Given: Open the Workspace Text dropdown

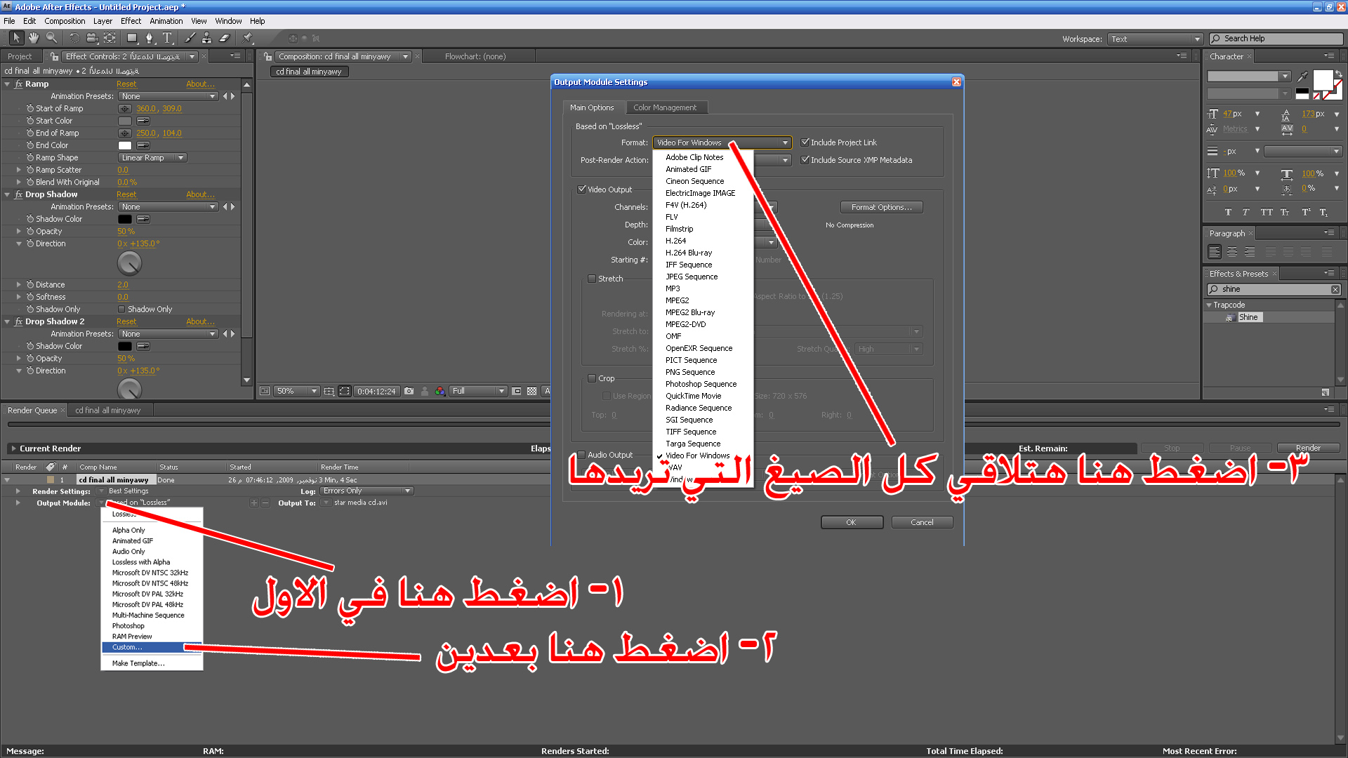Looking at the screenshot, I should (x=1155, y=39).
